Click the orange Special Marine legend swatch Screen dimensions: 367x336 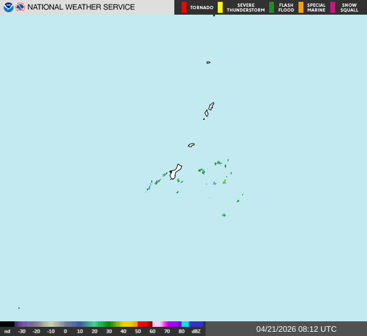pyautogui.click(x=301, y=7)
